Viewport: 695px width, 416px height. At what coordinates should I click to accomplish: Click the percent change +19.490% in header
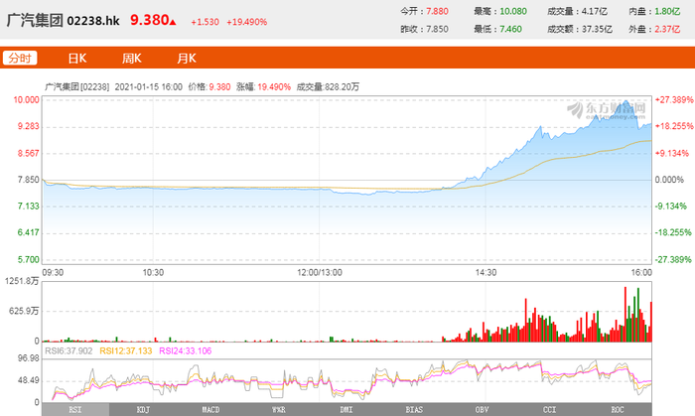(x=247, y=22)
